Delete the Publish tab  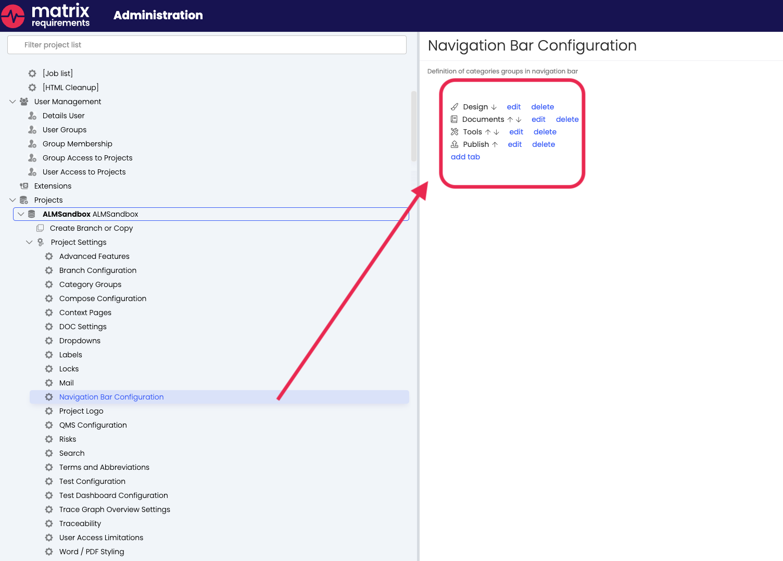(x=544, y=144)
